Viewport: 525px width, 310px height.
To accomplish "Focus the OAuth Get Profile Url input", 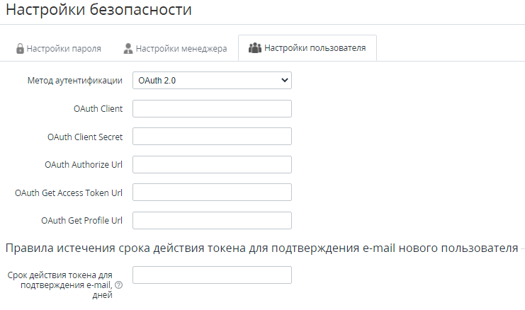I will tap(212, 220).
